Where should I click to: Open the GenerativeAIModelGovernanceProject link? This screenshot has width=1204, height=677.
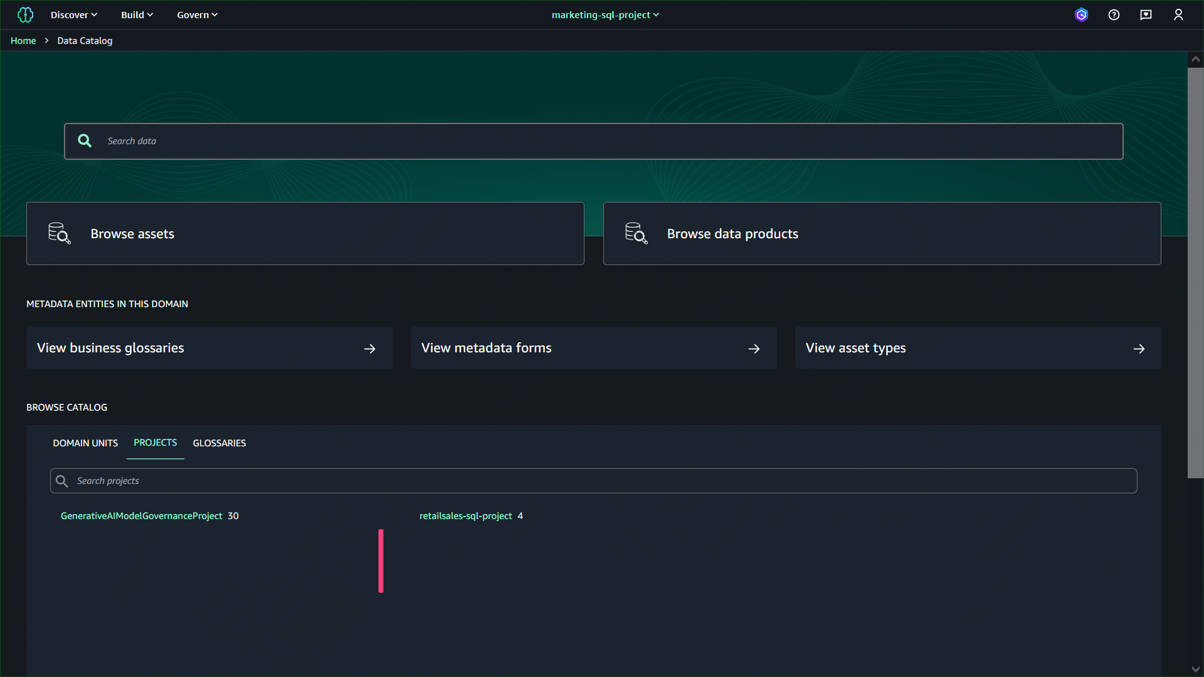coord(141,516)
